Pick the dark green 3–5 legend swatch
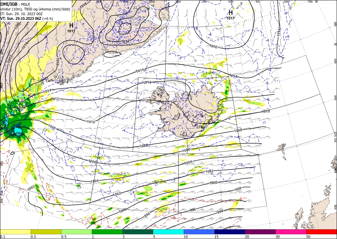 click(x=138, y=232)
